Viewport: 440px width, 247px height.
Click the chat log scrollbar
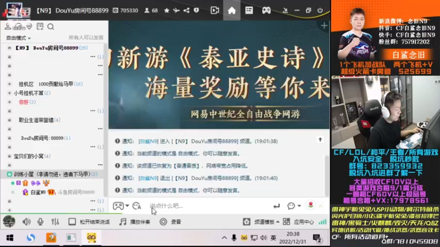click(327, 175)
